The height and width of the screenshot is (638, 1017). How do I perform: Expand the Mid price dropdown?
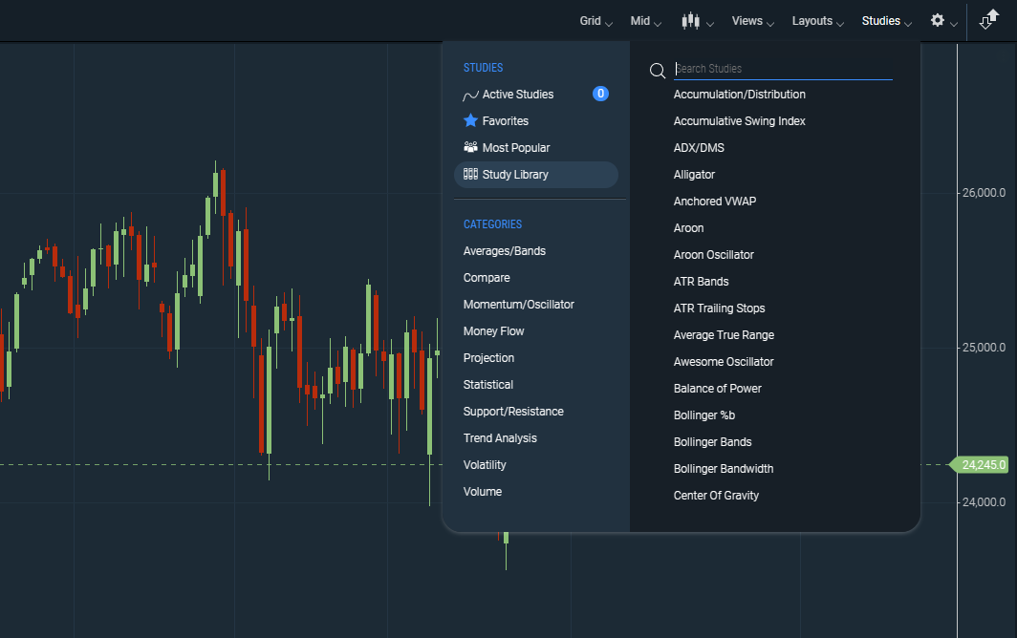click(647, 21)
